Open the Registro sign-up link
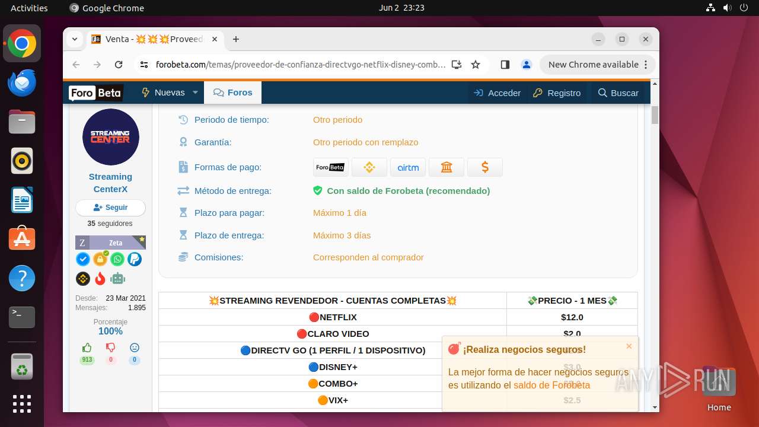 coord(557,93)
